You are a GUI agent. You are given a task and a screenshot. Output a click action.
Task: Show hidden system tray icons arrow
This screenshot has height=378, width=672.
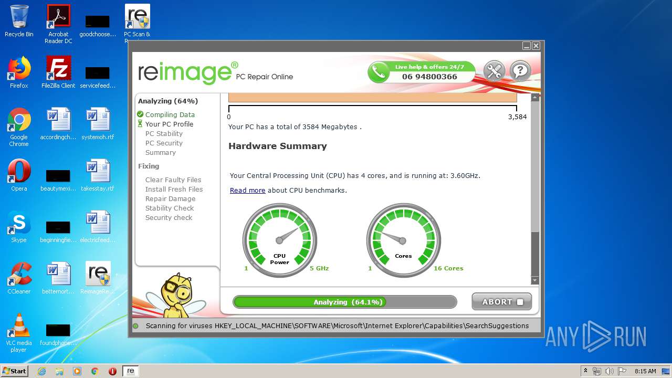[585, 371]
